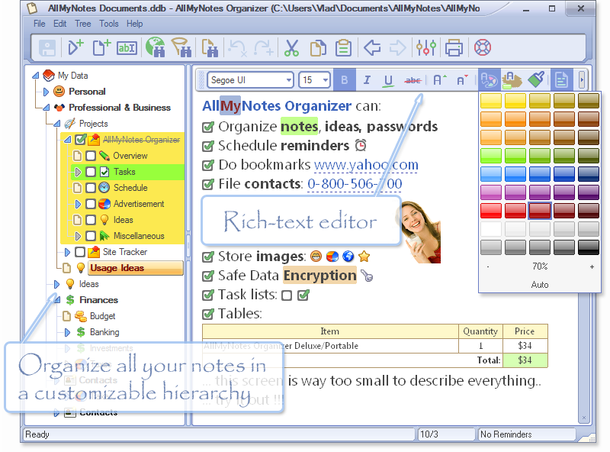This screenshot has width=610, height=452.
Task: Open help with the lifebuoy icon
Action: pos(483,47)
